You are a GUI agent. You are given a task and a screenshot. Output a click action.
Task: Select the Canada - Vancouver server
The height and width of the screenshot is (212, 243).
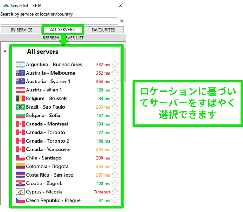coord(48,149)
